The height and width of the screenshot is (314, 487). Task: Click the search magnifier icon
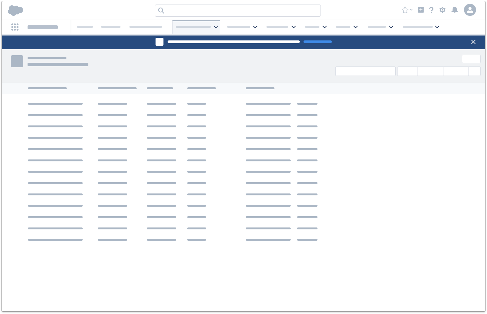pyautogui.click(x=161, y=10)
